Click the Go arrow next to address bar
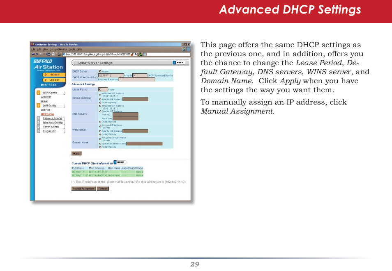 pos(136,54)
